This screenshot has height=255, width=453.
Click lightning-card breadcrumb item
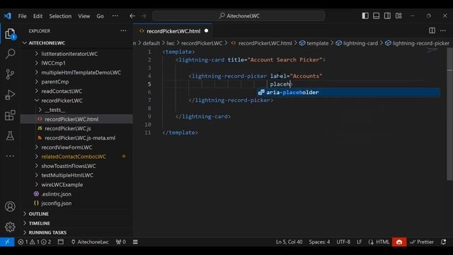[x=357, y=43]
